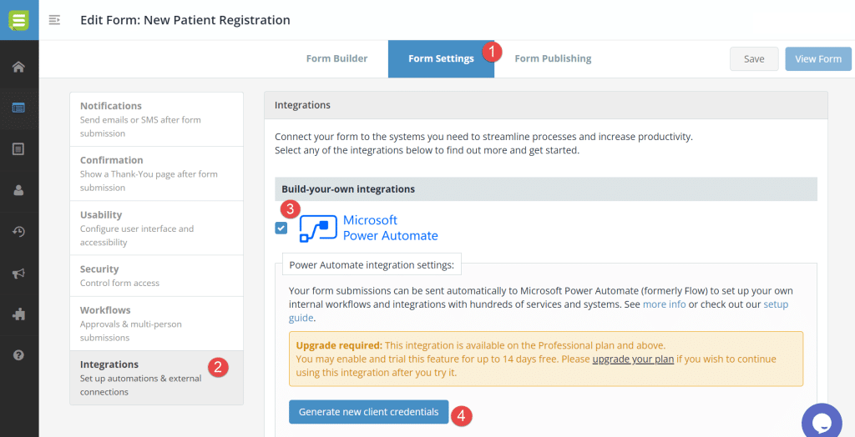Switch to the Form Builder tab
The width and height of the screenshot is (855, 437).
pos(336,58)
